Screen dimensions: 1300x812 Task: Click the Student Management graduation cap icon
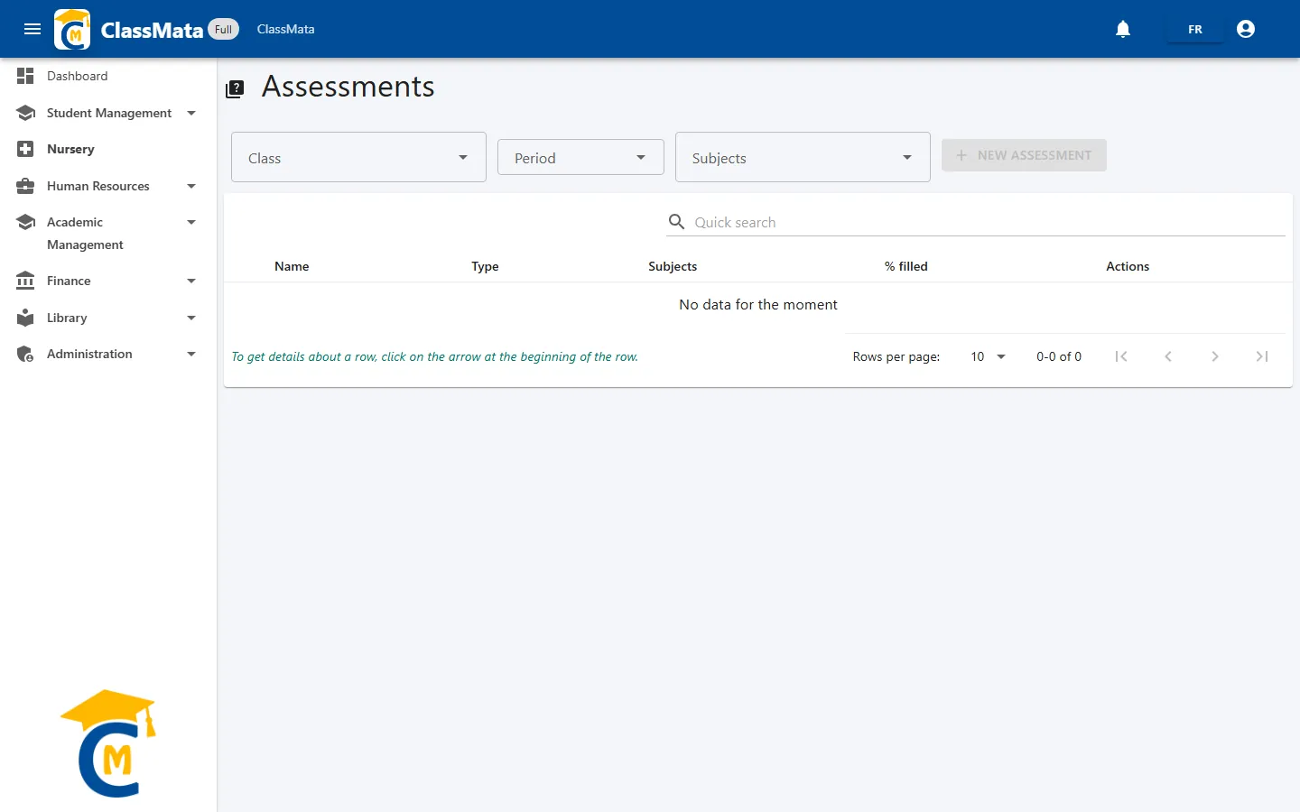pos(25,113)
